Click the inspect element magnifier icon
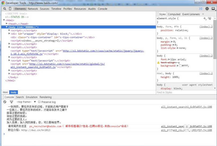 coord(5,9)
